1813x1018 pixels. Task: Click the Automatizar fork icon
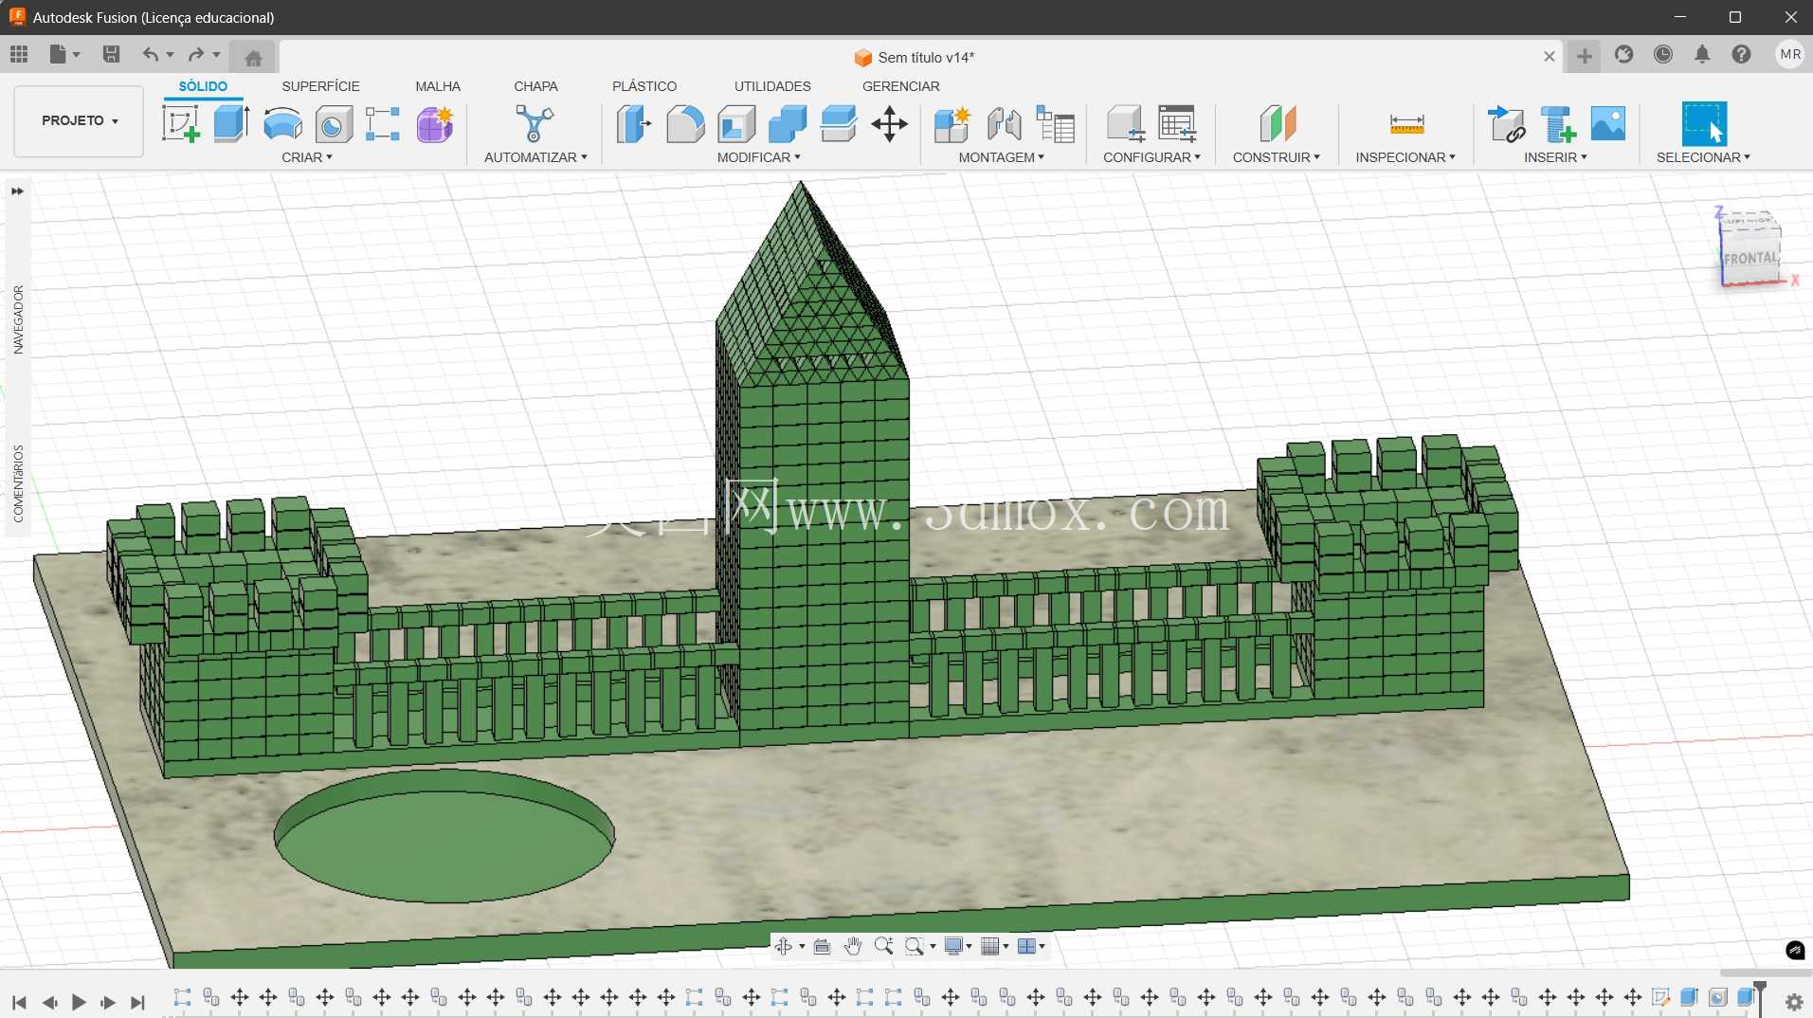coord(535,124)
